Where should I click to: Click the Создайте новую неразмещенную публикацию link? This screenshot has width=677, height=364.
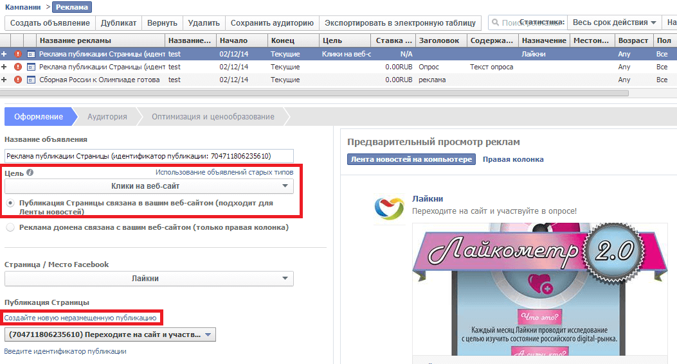coord(80,318)
